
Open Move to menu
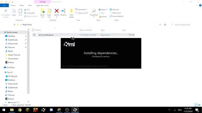pyautogui.click(x=43, y=13)
